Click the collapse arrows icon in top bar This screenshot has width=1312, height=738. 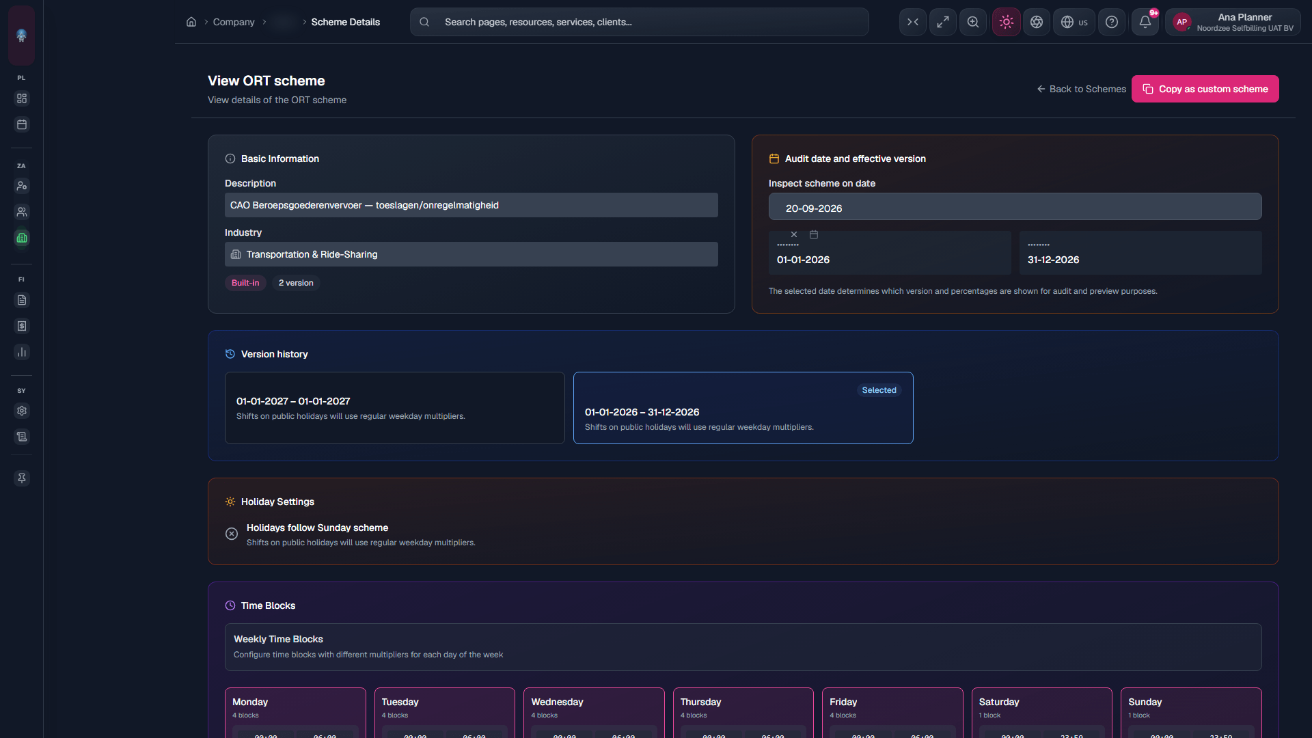913,22
